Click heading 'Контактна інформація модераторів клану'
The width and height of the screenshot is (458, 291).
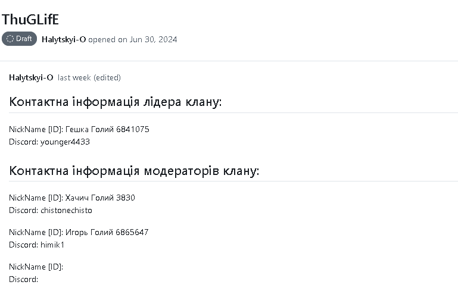coord(134,170)
